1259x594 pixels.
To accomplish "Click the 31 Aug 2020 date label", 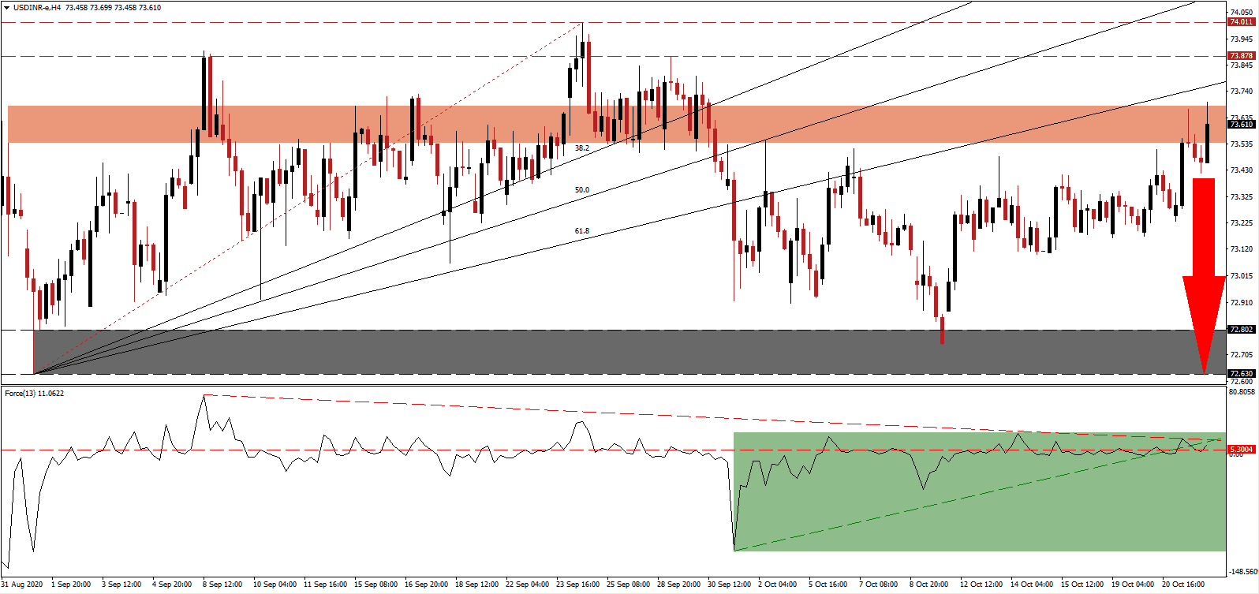I will (22, 585).
